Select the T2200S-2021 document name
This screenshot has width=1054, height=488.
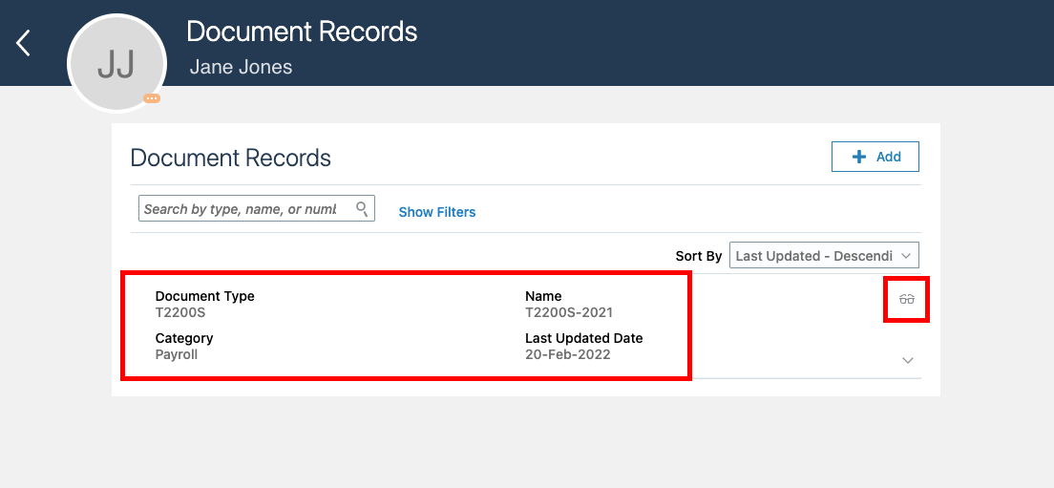[569, 312]
